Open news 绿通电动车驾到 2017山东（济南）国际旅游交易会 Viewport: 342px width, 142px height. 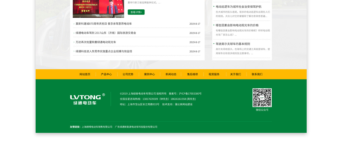(106, 33)
